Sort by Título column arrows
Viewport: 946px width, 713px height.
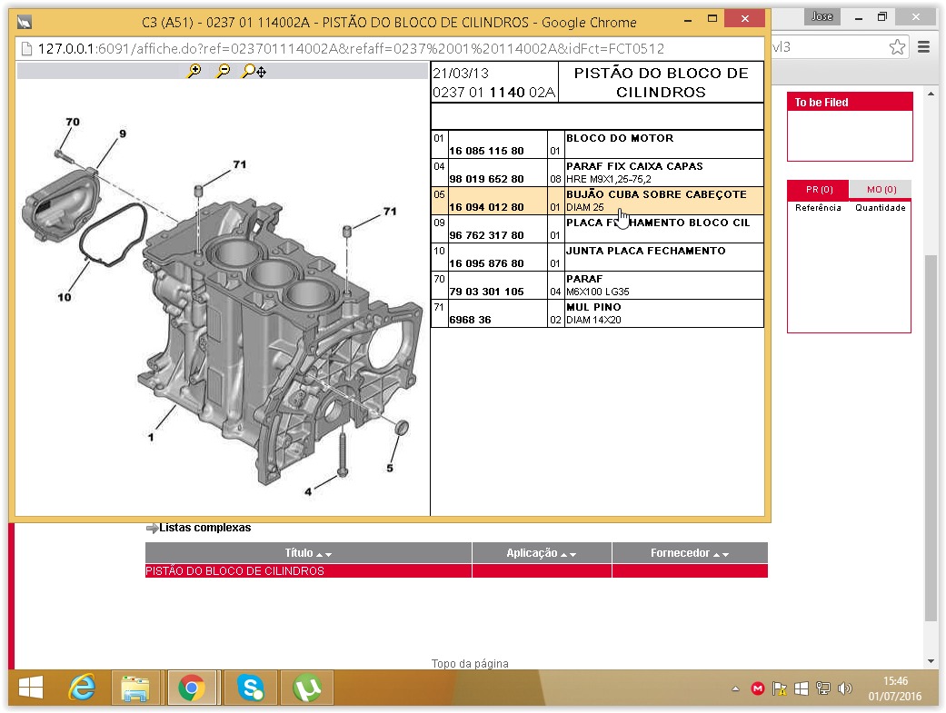point(324,554)
